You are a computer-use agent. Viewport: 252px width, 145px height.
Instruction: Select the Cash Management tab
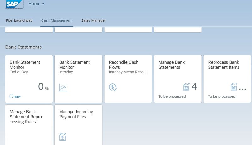(57, 20)
